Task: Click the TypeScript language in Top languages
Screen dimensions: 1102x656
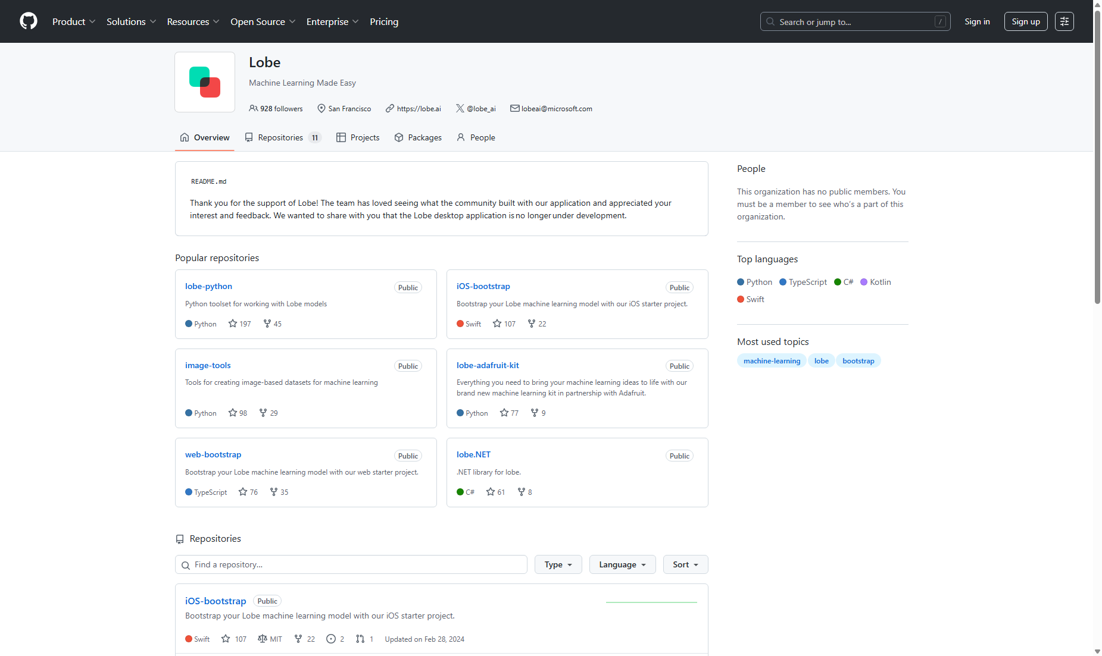Action: 803,282
